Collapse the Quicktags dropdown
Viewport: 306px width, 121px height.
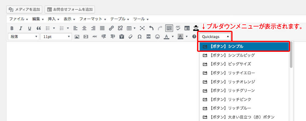215,37
